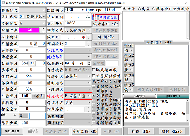Screen dimensions: 190x136
Task: Enable the D4鼓勵加成 checkbox
Action: click(x=94, y=70)
